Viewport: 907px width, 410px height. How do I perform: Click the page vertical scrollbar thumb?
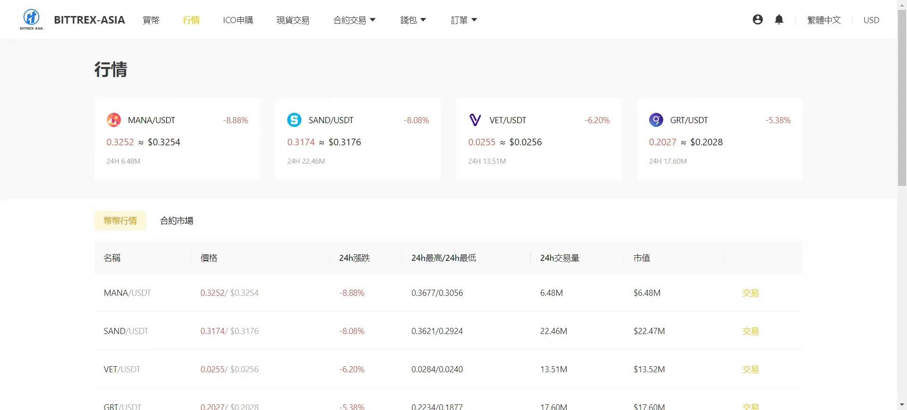tap(902, 98)
